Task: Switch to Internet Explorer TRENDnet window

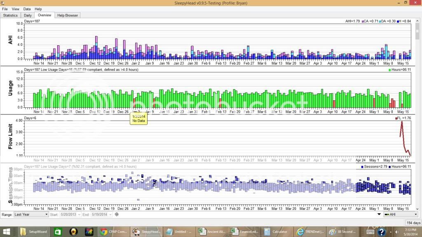Action: (310, 232)
